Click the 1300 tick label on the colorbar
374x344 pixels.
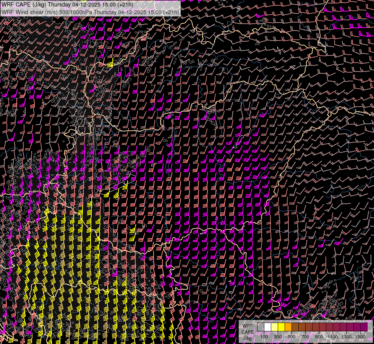pyautogui.click(x=346, y=337)
